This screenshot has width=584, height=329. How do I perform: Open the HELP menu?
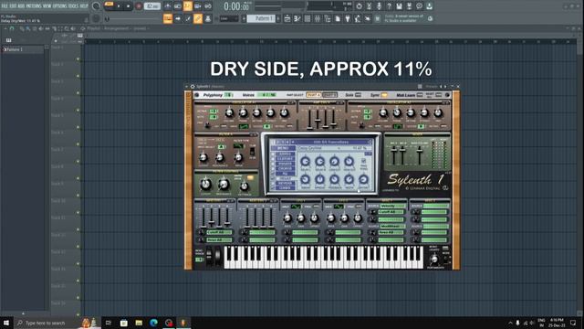click(84, 6)
